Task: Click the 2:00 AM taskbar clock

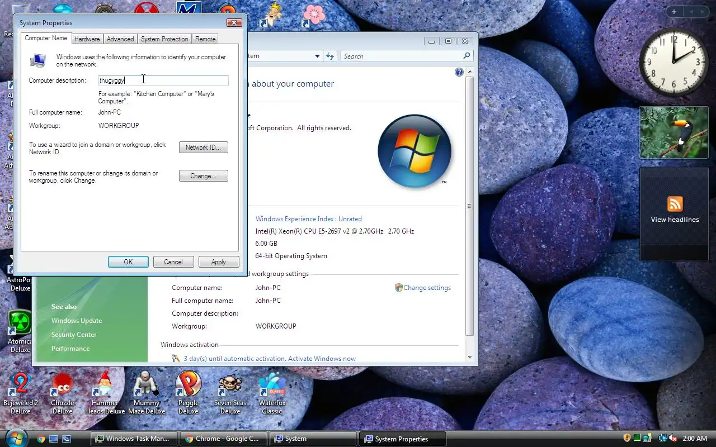Action: 695,439
